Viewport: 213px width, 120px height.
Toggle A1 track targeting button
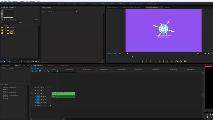click(38, 97)
